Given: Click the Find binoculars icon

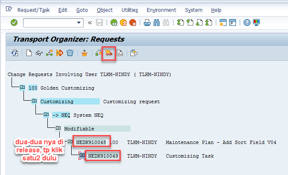Looking at the screenshot, I should click(157, 23).
